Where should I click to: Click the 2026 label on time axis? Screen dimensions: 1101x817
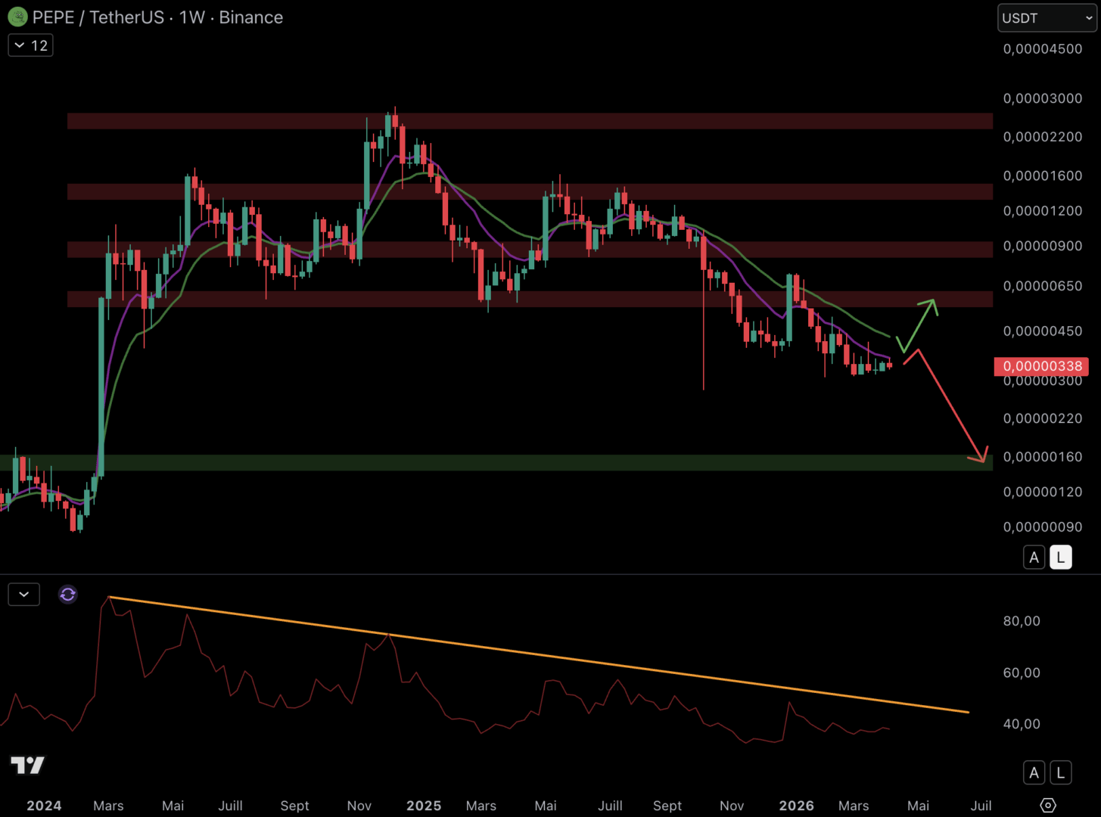[797, 806]
